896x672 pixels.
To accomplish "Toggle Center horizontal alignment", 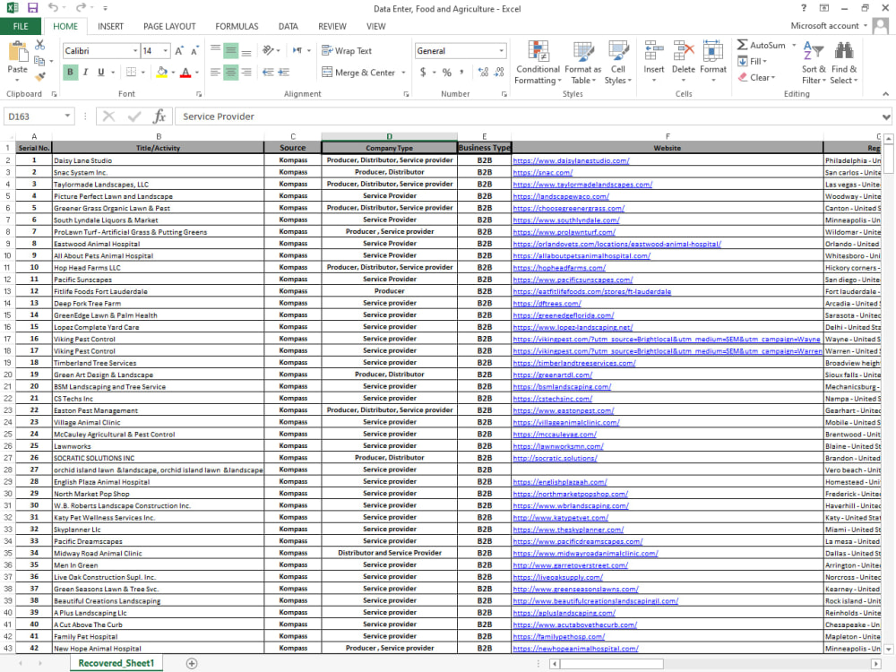I will point(231,72).
